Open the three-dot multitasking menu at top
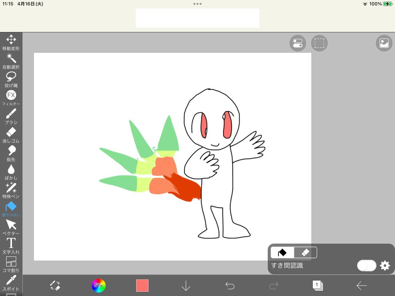 (197, 4)
